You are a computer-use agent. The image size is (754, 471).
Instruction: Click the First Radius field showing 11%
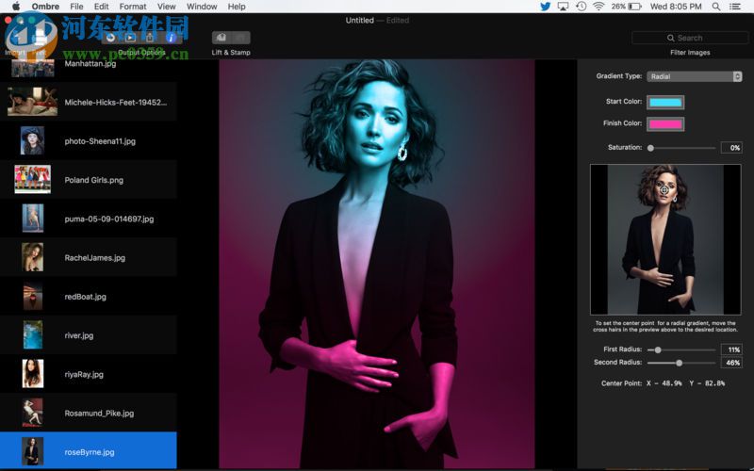[x=731, y=349]
